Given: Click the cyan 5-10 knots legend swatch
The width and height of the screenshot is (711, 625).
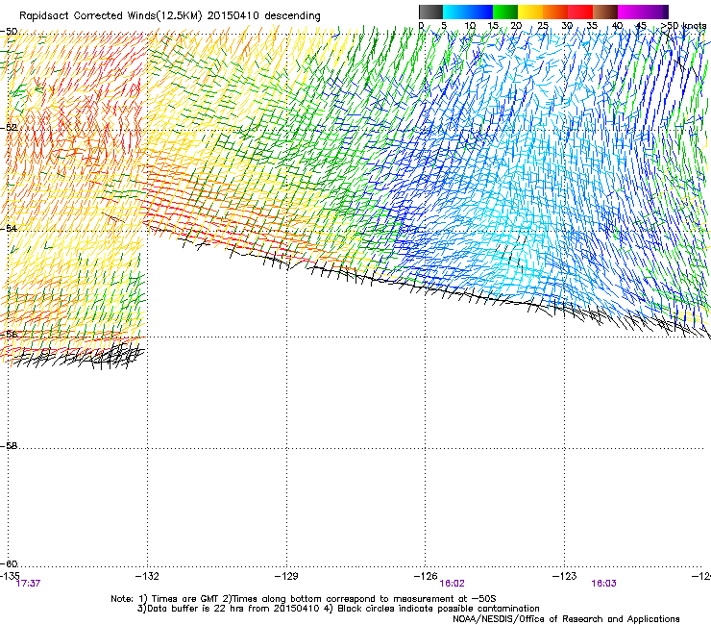Looking at the screenshot, I should tap(455, 12).
